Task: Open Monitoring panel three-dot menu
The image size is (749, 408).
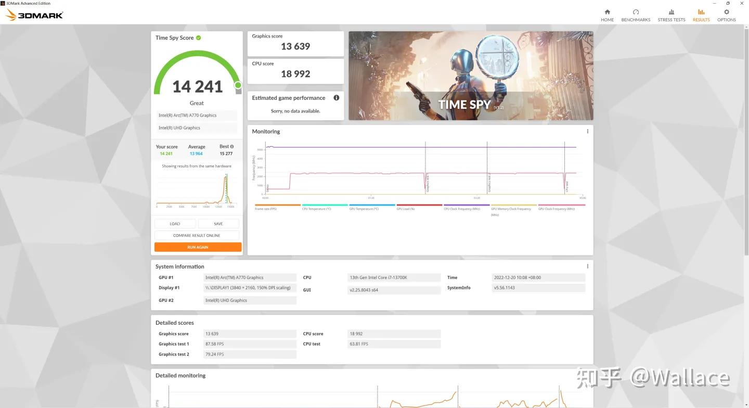Action: pos(587,132)
